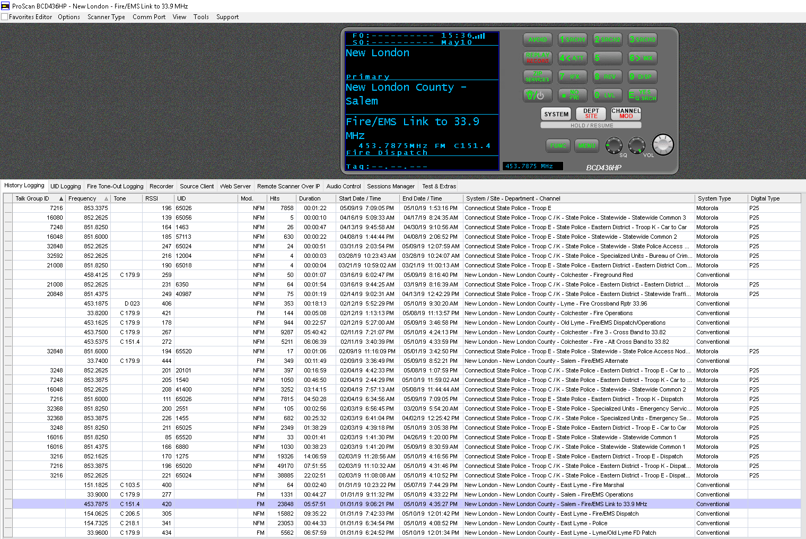Open the Remote Scanner Over IP tab

tap(288, 186)
